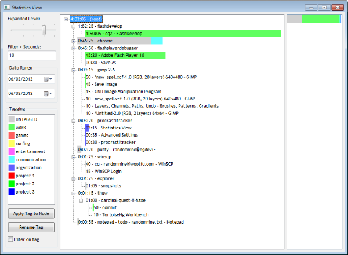The height and width of the screenshot is (255, 348).
Task: Click the Statistics View title bar icon
Action: (7, 8)
